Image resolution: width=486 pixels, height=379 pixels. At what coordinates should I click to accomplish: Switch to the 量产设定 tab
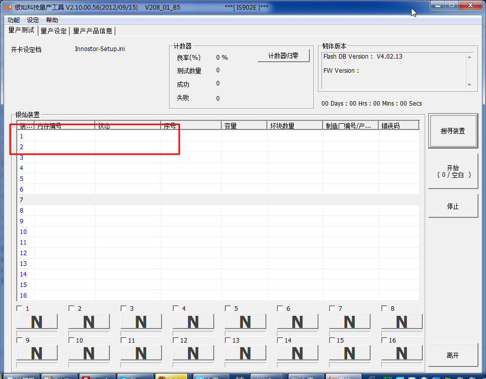(x=54, y=31)
